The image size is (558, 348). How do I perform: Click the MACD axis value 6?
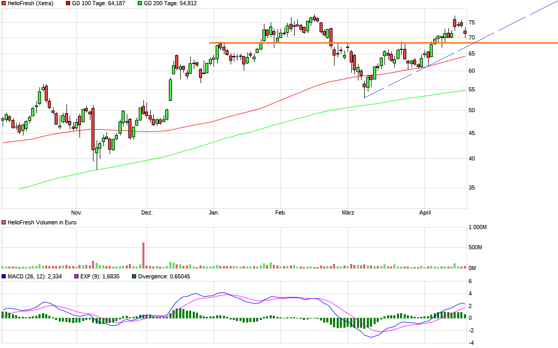(x=470, y=282)
